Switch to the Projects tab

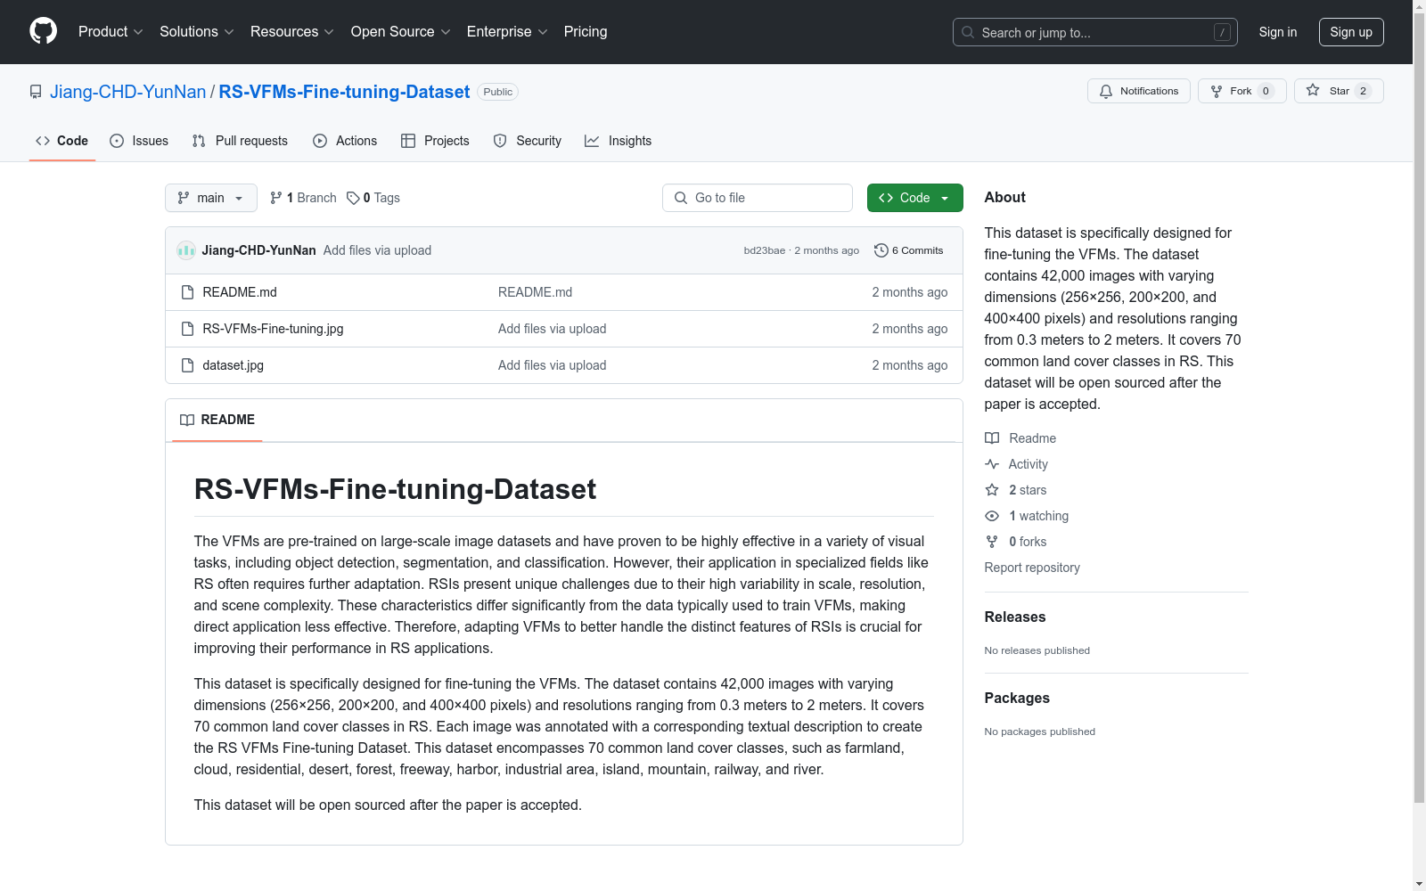(x=435, y=141)
